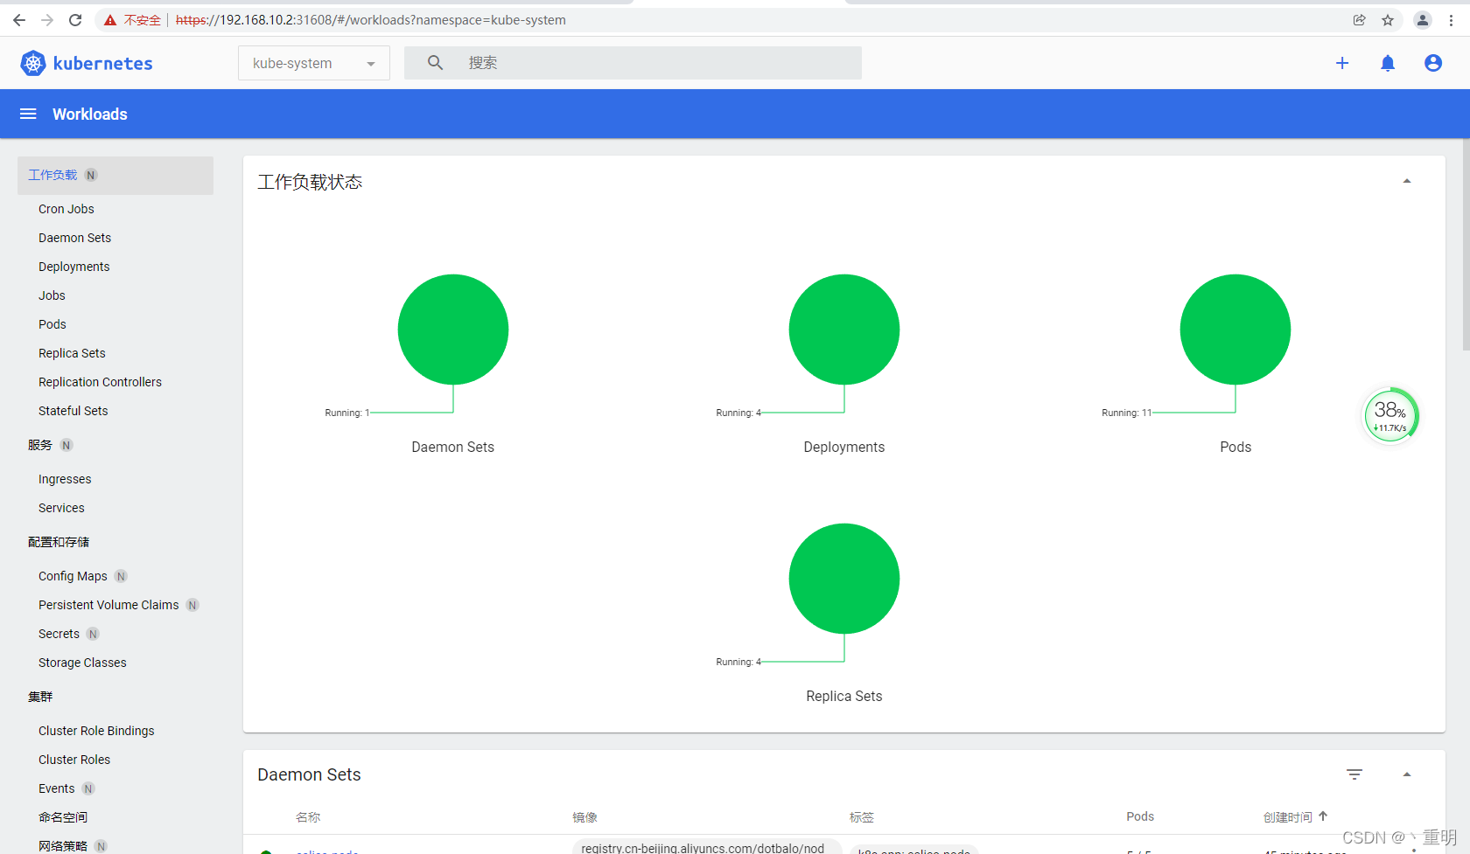Screen dimensions: 1470x854
Task: Click the 名称 column header
Action: tap(308, 817)
